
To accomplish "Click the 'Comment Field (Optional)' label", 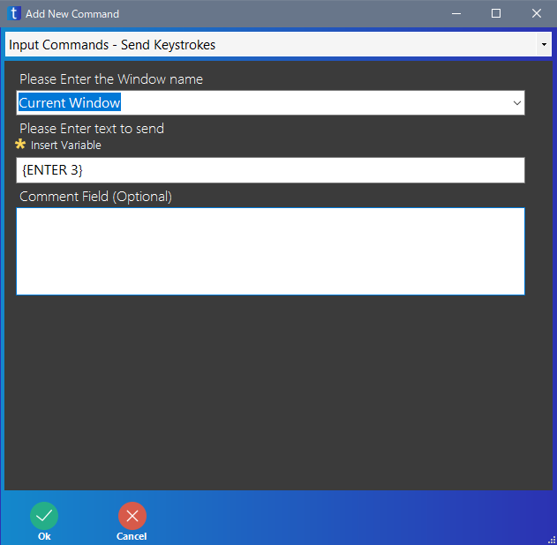I will (95, 197).
